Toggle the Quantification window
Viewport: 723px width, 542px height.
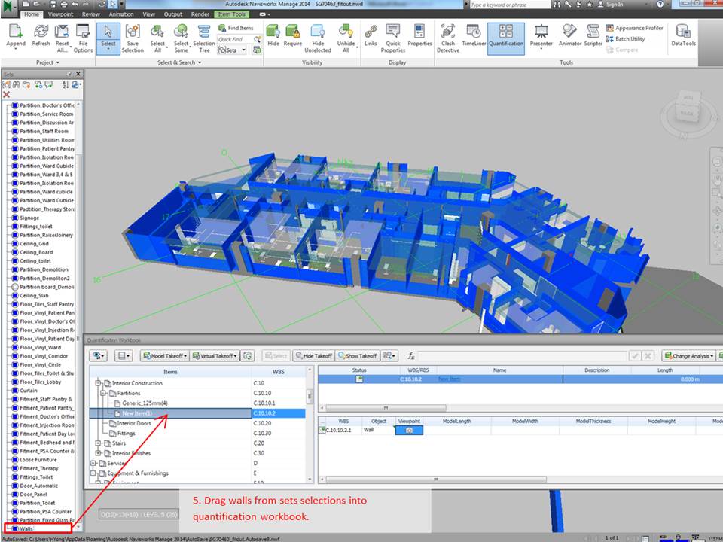(506, 38)
